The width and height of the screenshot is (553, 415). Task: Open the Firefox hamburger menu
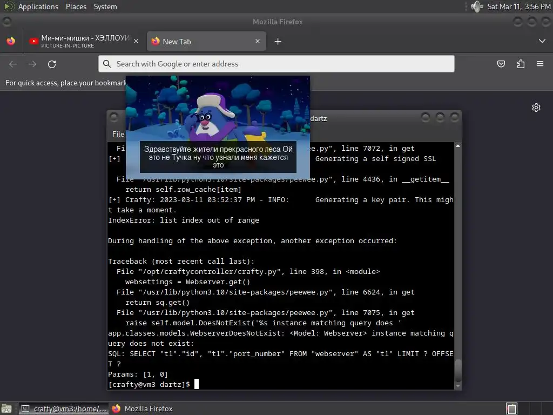click(540, 64)
